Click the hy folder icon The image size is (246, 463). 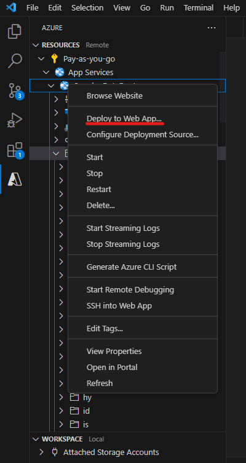tap(74, 398)
